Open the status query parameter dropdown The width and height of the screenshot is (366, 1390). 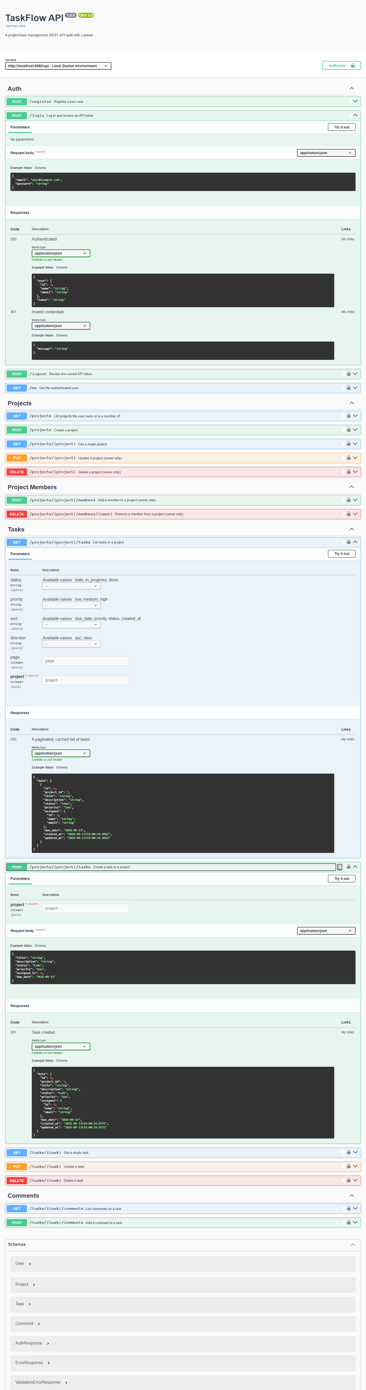tap(72, 586)
